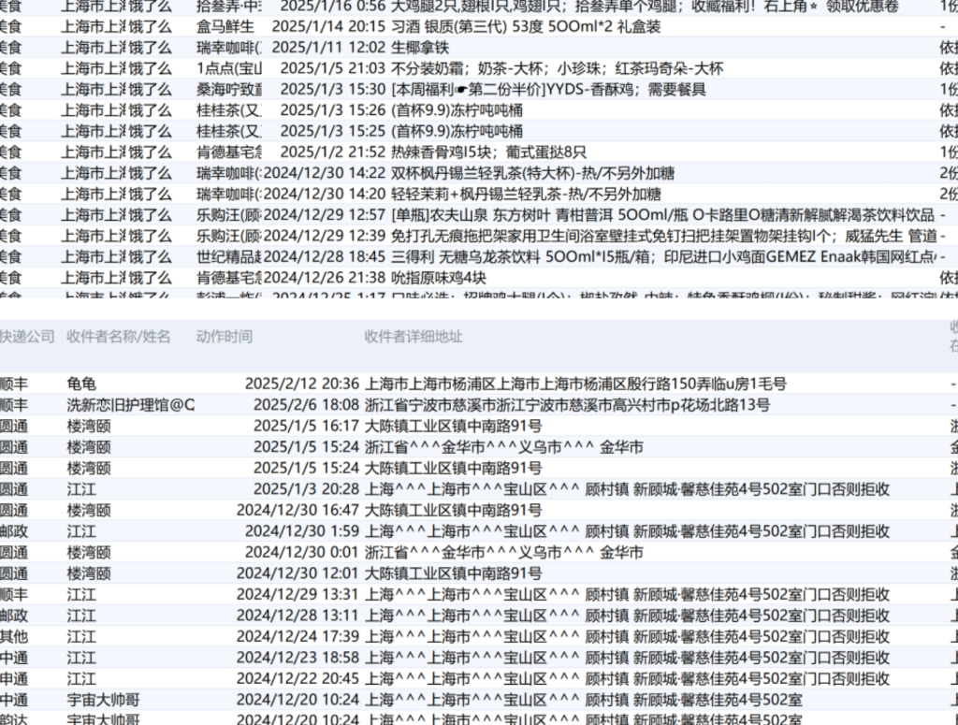Click the 1点点 shop name cell

(x=229, y=68)
